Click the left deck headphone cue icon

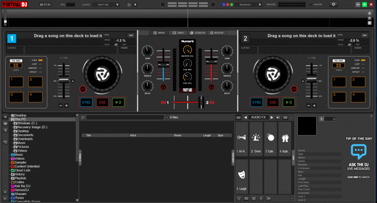(x=164, y=87)
